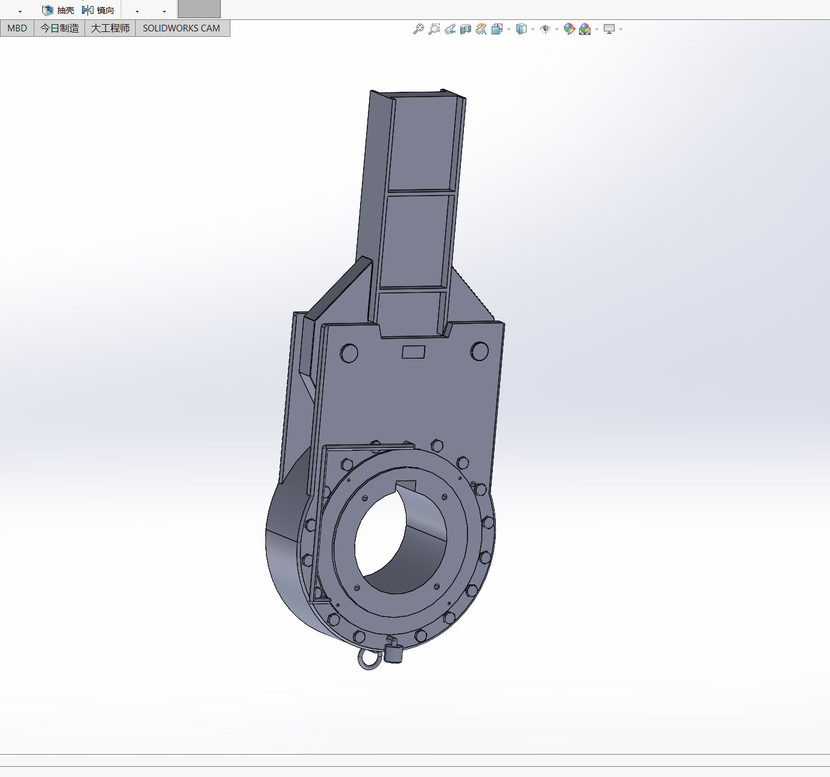Activate the Zoom to Area tool

434,29
